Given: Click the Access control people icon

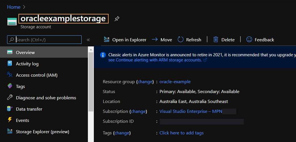Looking at the screenshot, I should 10,75.
